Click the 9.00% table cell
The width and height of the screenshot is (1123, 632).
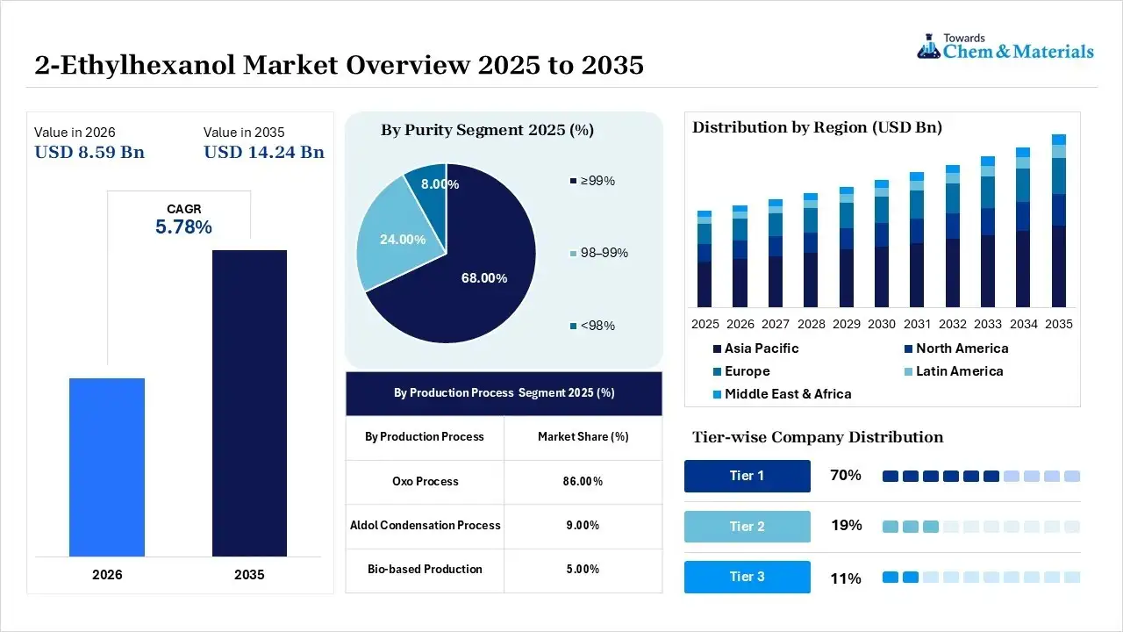(583, 526)
